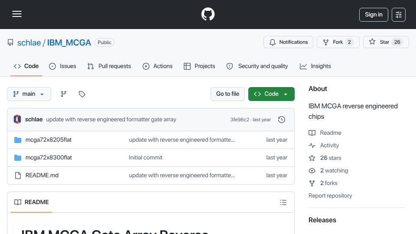The image size is (416, 234).
Task: Open the README.md file
Action: pyautogui.click(x=42, y=175)
